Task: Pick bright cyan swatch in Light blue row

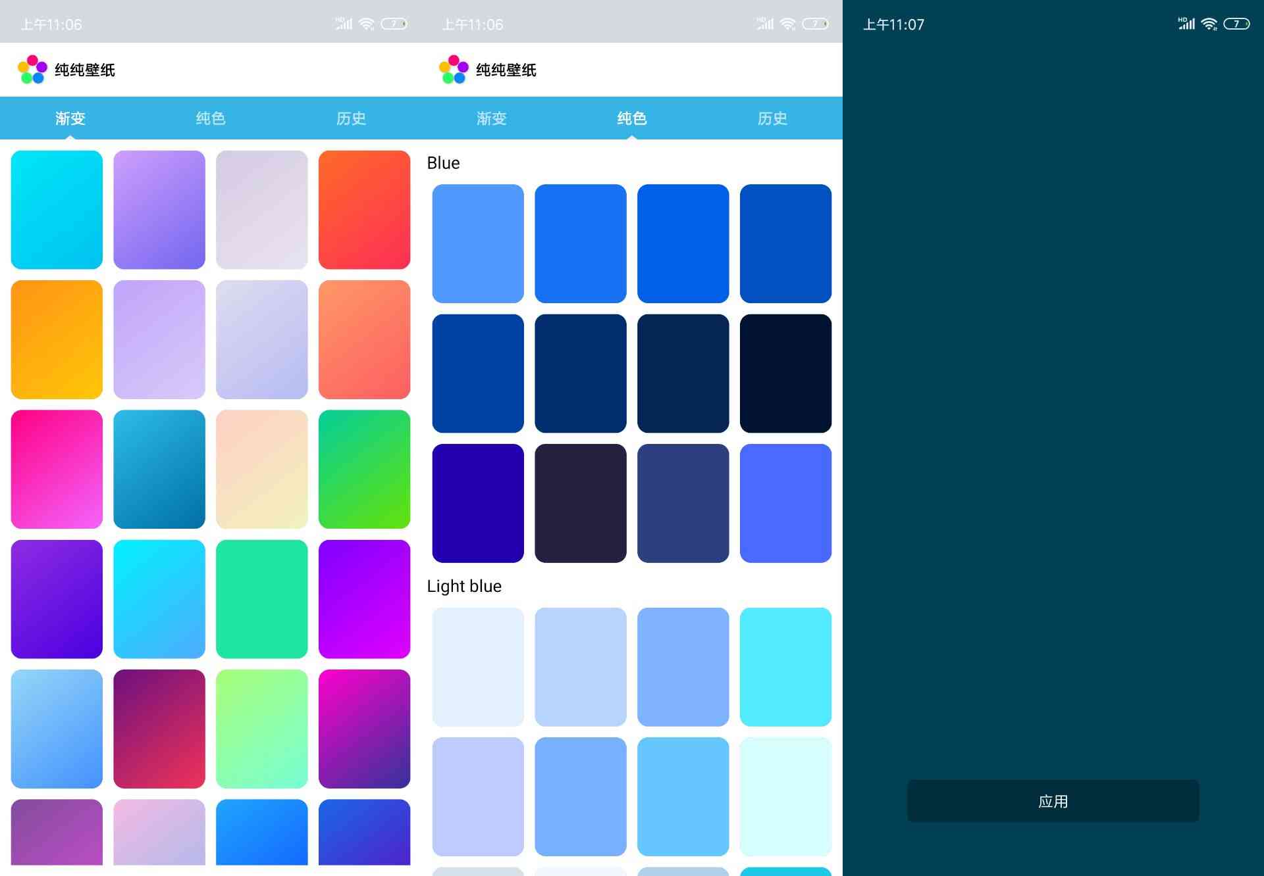Action: tap(785, 667)
